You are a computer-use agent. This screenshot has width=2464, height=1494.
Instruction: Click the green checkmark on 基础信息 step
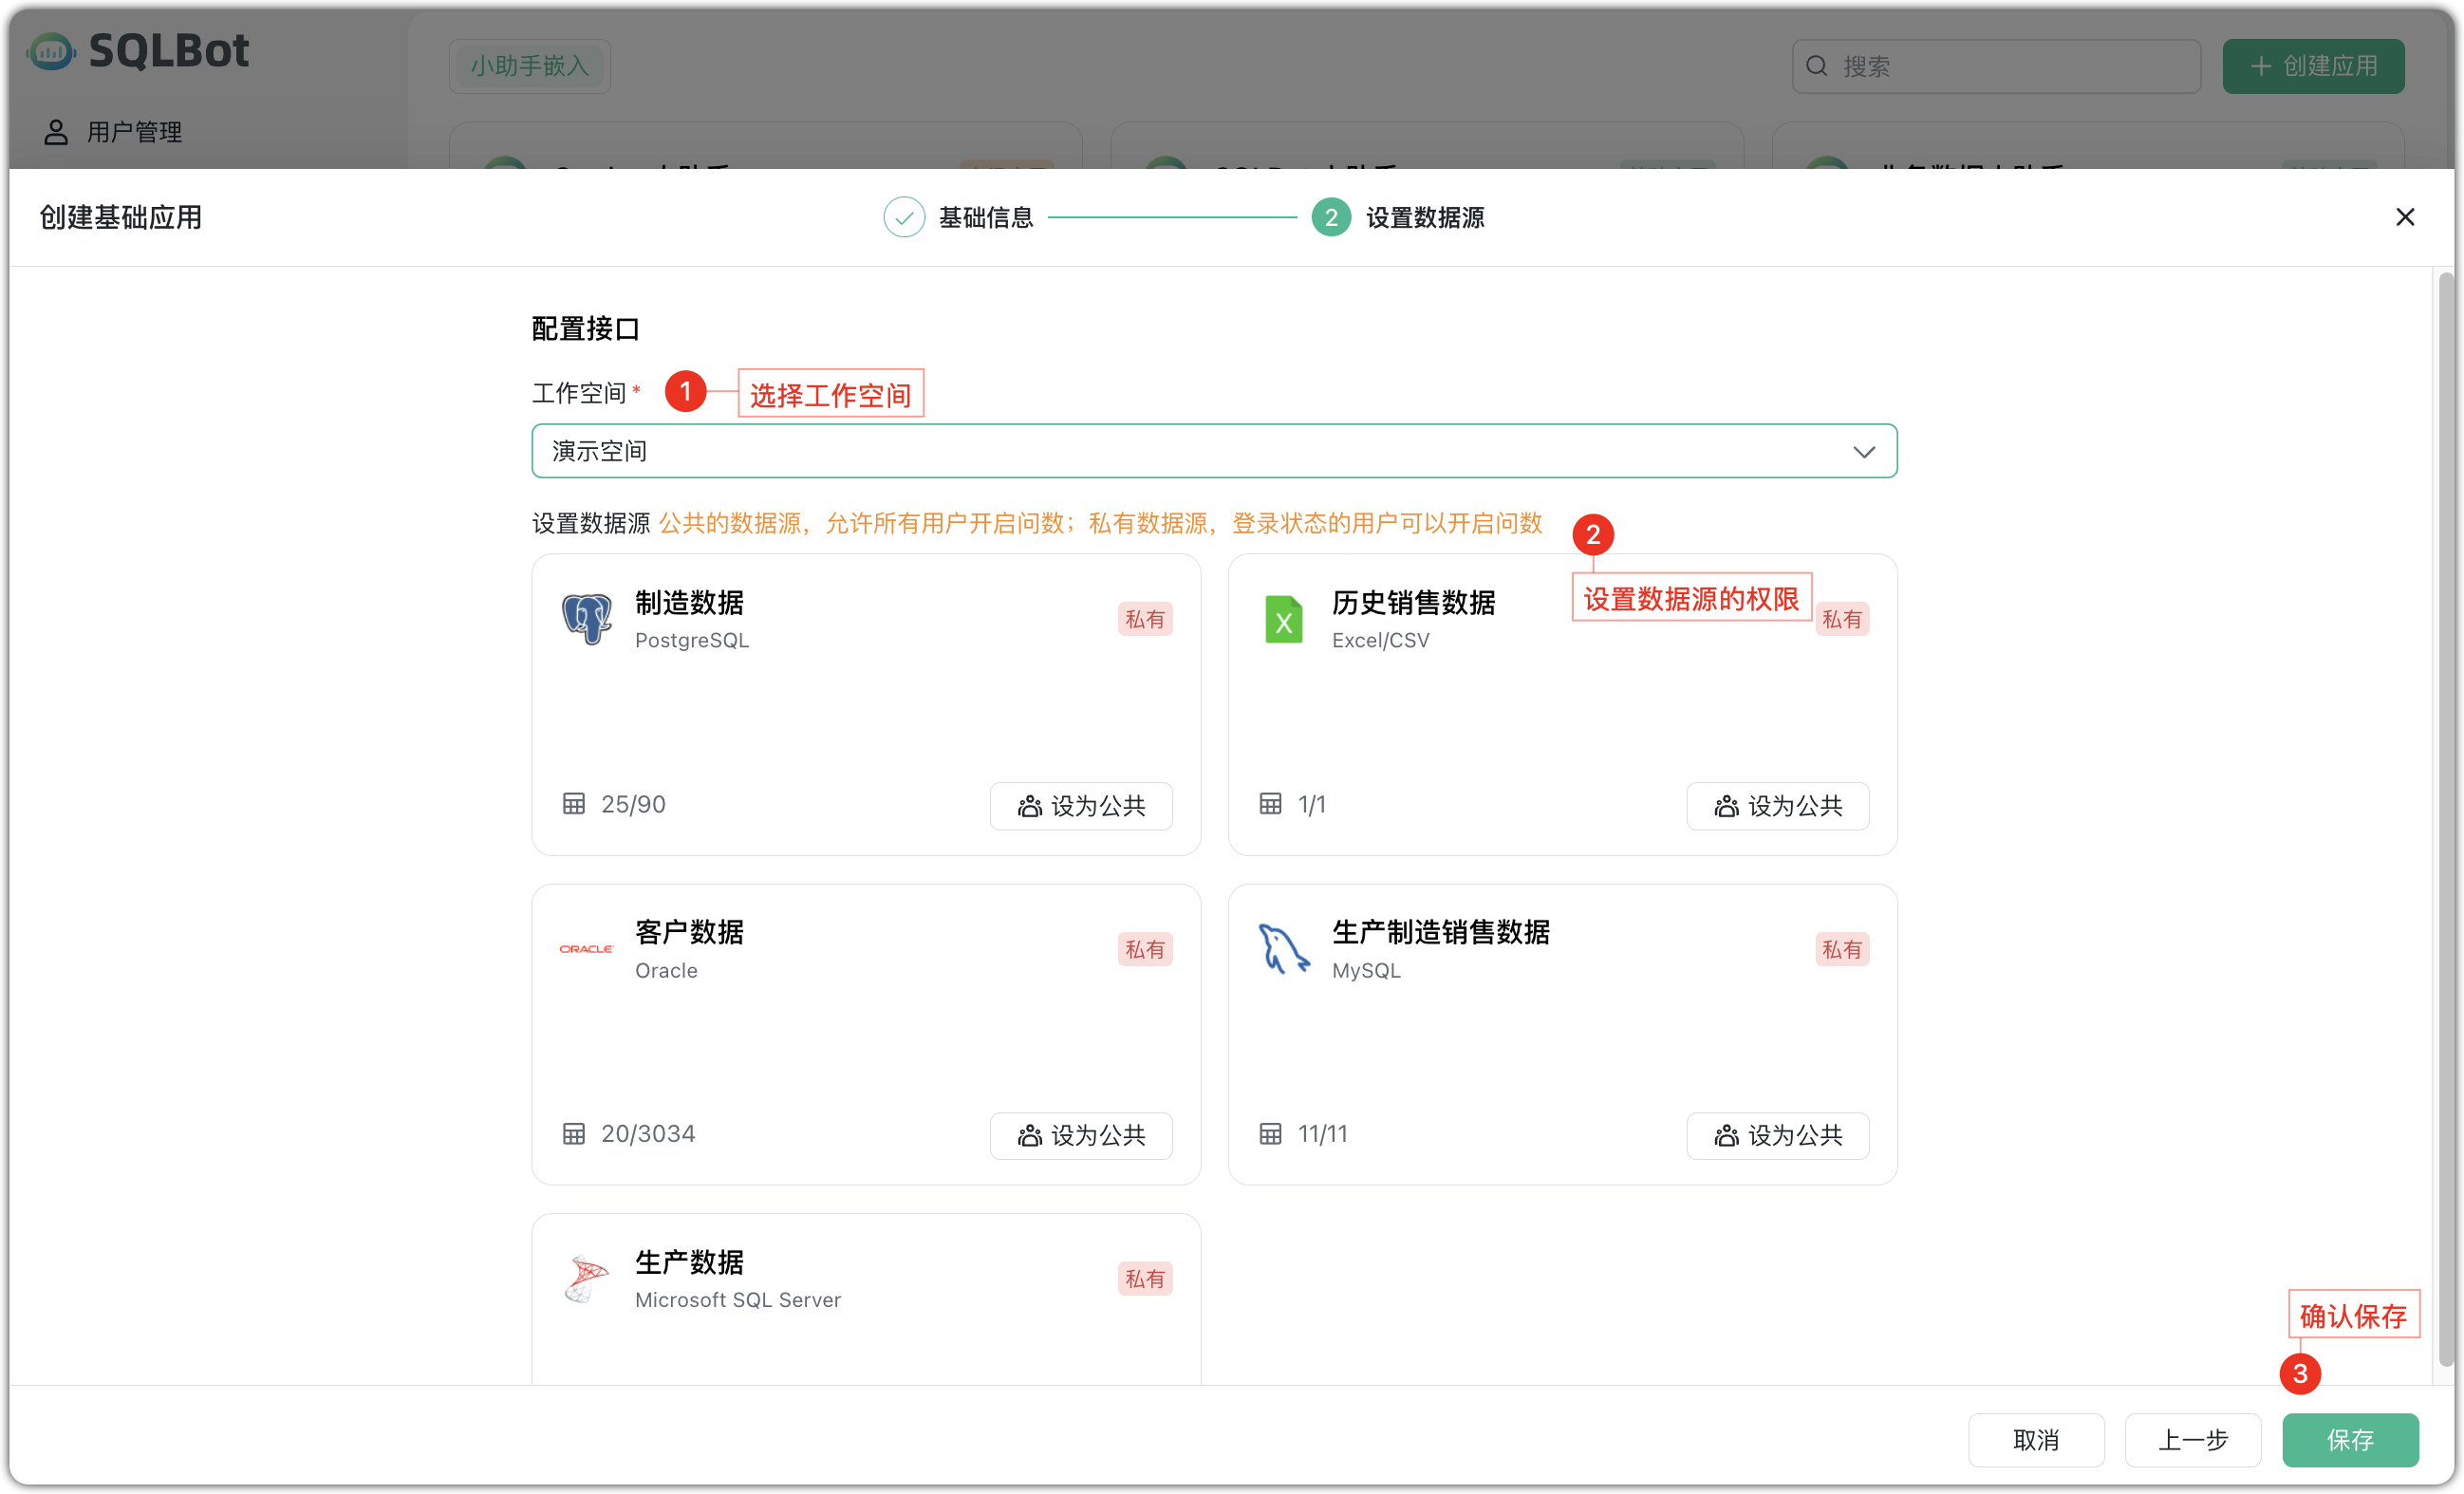coord(904,217)
